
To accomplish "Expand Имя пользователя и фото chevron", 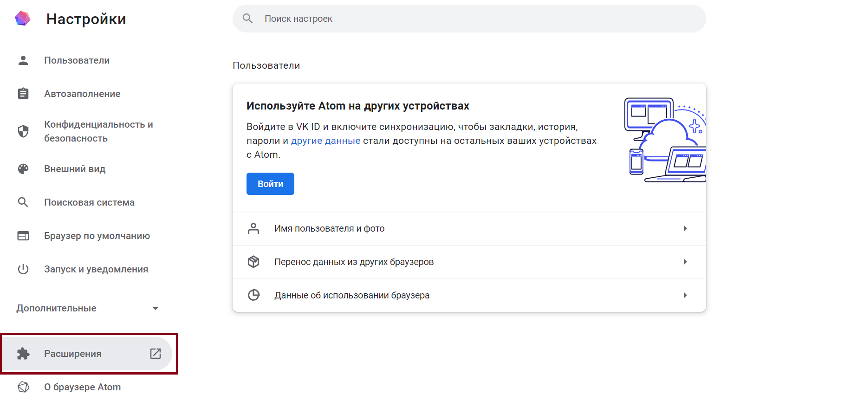I will [x=685, y=228].
